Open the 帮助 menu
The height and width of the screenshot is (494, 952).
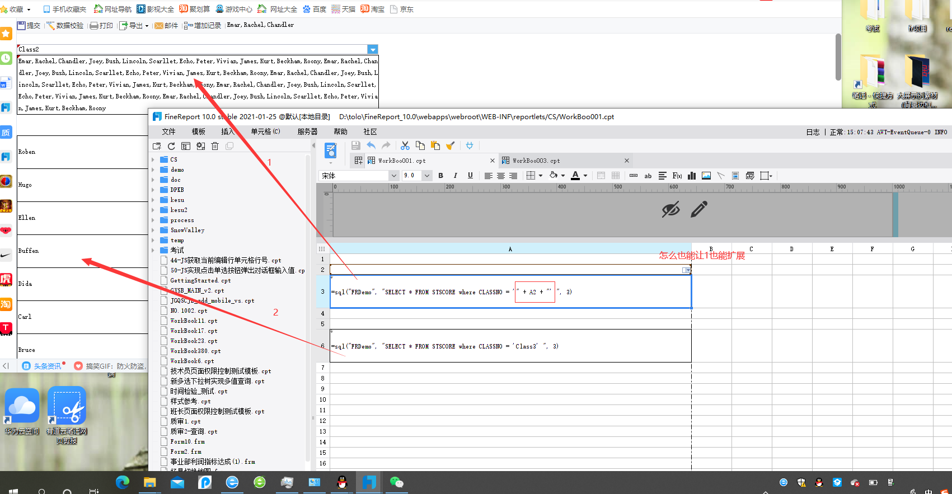pos(340,131)
